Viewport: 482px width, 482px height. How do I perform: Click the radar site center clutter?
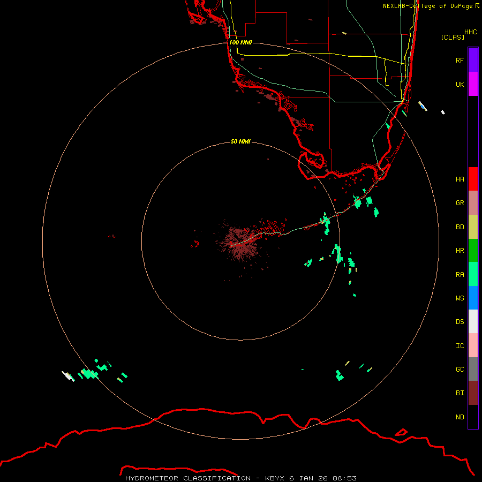coord(240,242)
